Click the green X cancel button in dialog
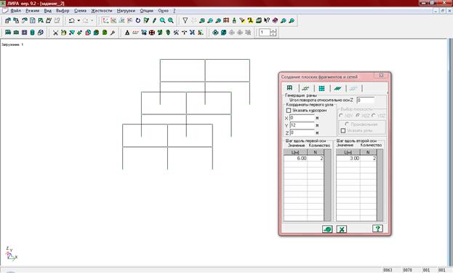The image size is (453, 273). [x=342, y=229]
